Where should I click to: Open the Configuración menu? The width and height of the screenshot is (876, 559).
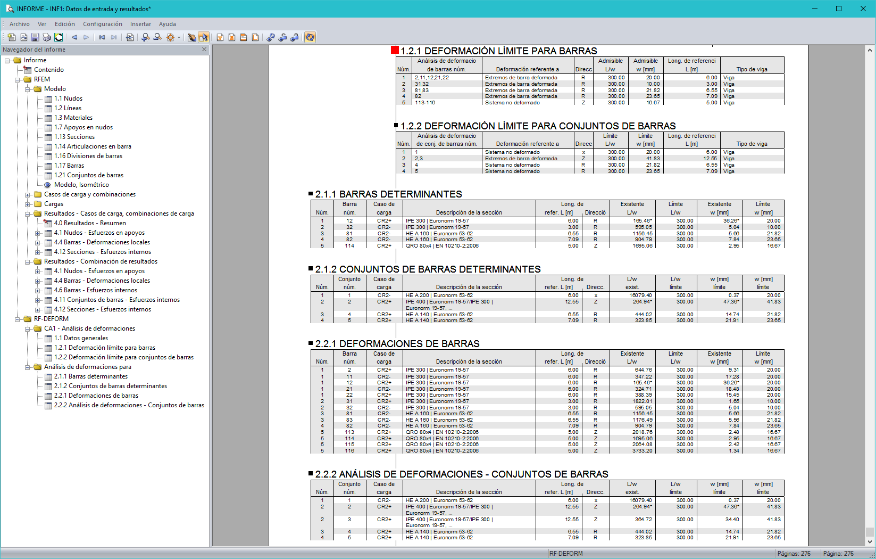coord(103,24)
